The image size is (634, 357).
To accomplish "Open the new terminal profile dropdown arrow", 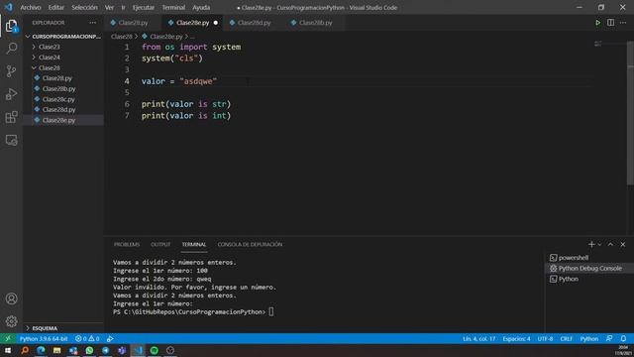I will point(599,245).
